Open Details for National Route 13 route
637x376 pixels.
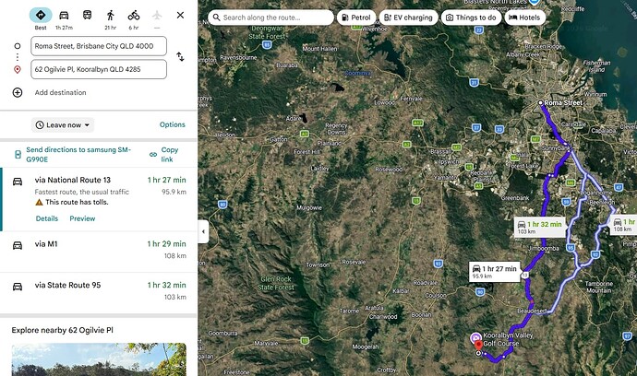point(47,218)
